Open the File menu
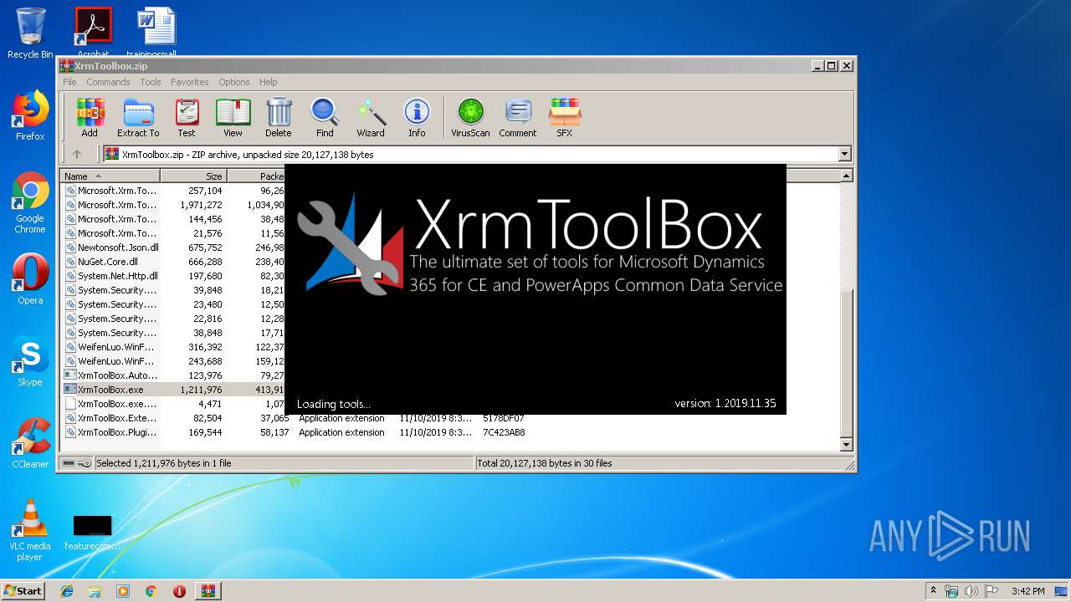This screenshot has height=602, width=1071. click(x=69, y=82)
